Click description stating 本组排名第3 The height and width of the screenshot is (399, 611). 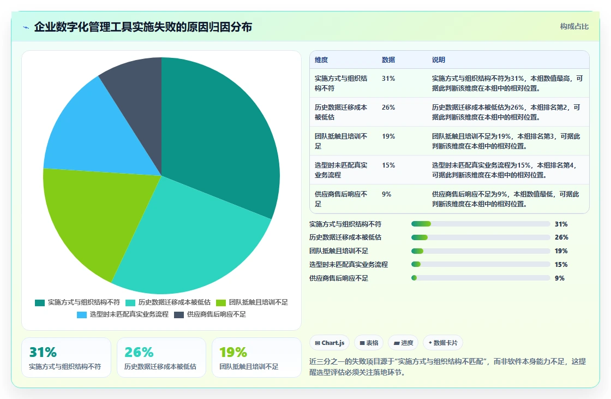click(x=506, y=141)
